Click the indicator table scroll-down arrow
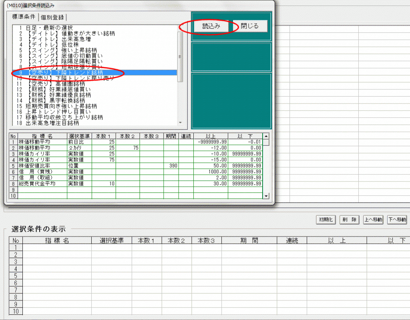Image resolution: width=410 pixels, height=320 pixels. pyautogui.click(x=266, y=196)
